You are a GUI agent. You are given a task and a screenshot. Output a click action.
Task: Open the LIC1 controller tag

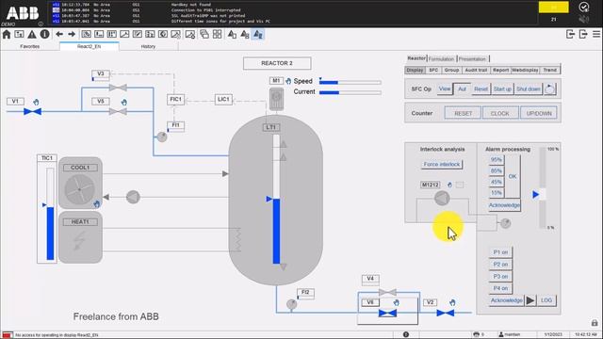(x=223, y=99)
